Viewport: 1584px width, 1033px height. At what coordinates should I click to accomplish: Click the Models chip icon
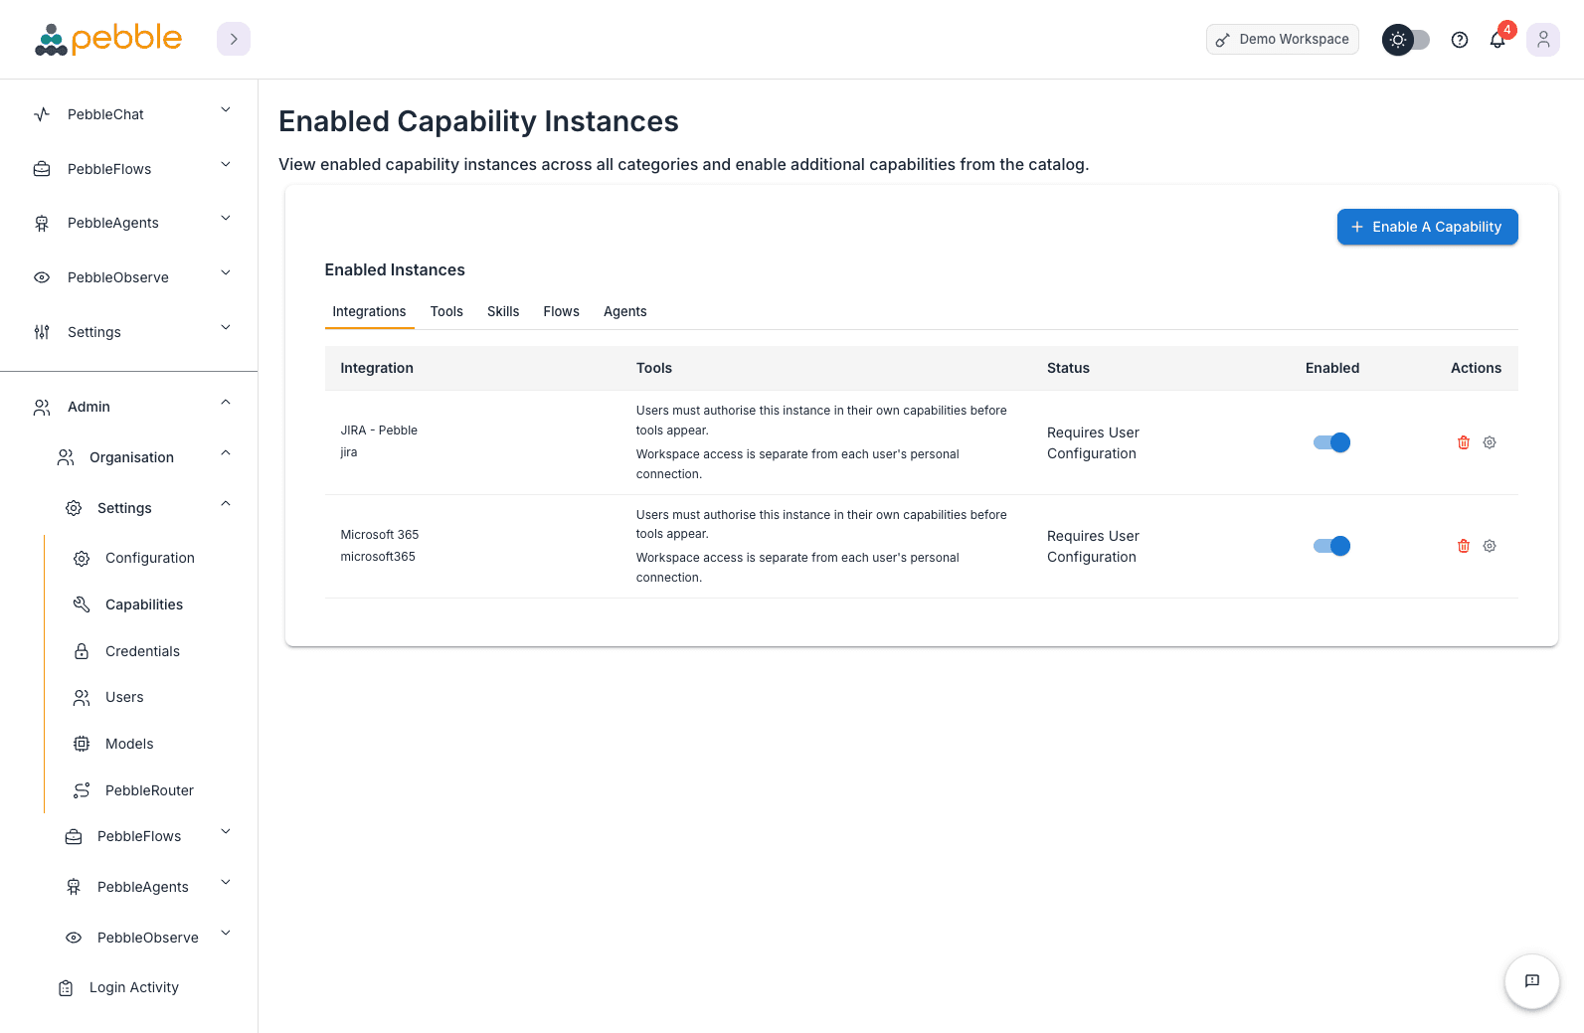82,744
